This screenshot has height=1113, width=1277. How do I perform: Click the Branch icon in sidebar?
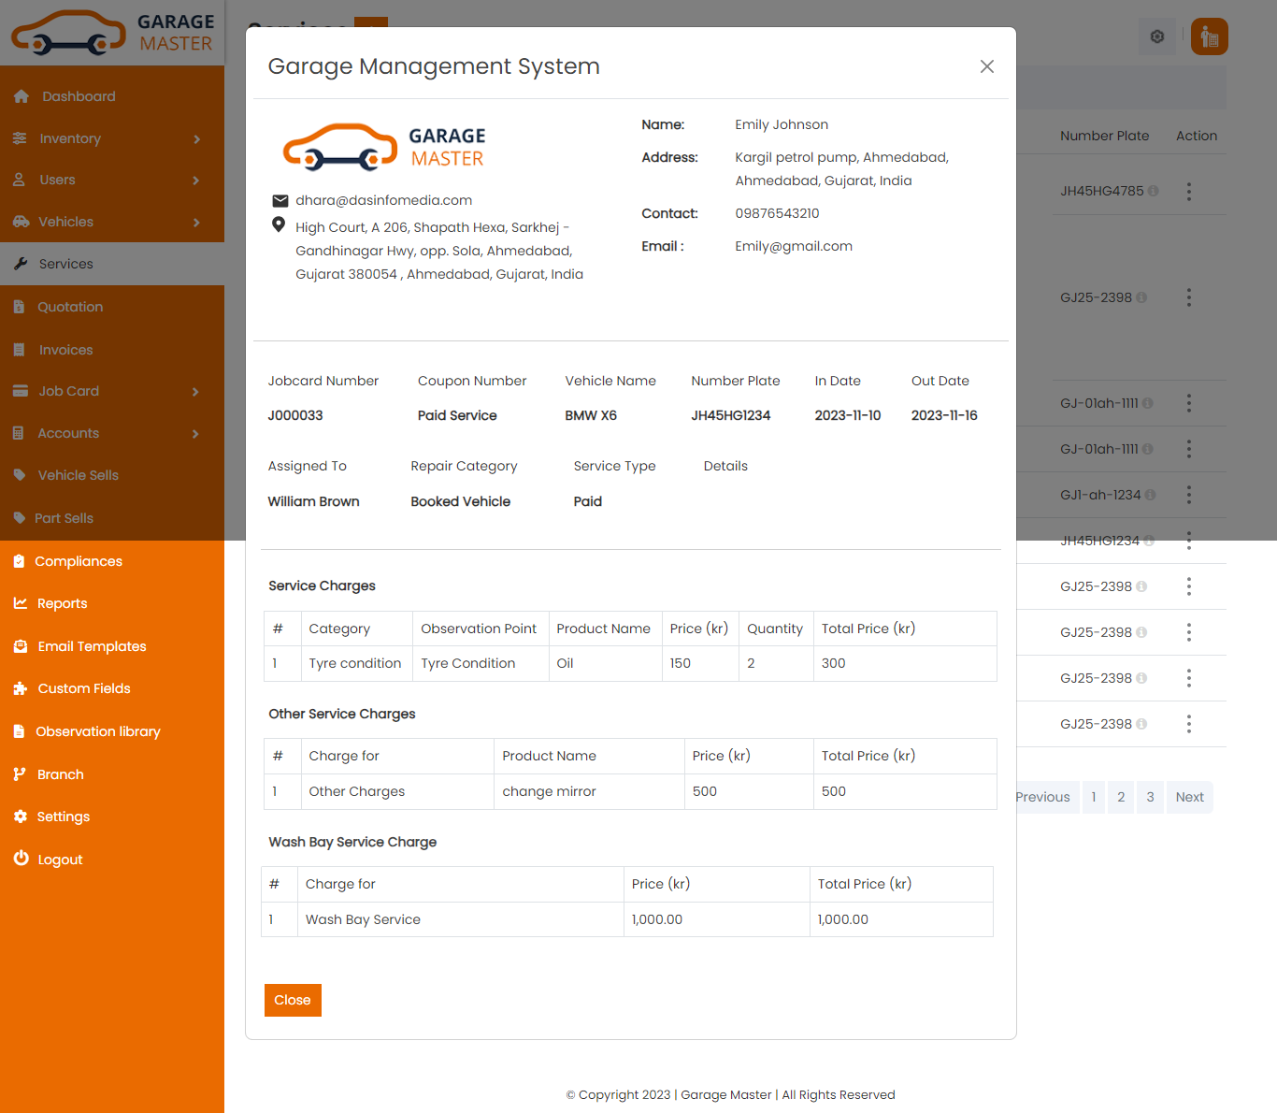[x=20, y=774]
